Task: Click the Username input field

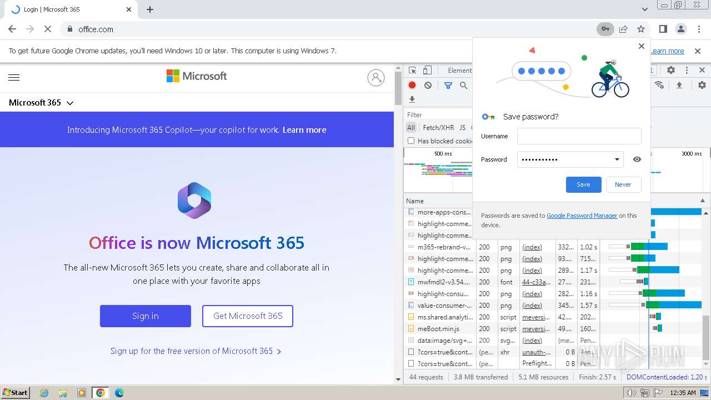Action: (579, 136)
